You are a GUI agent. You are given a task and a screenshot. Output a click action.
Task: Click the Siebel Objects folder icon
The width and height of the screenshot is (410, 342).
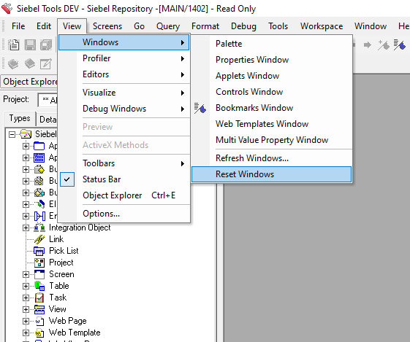click(x=26, y=134)
